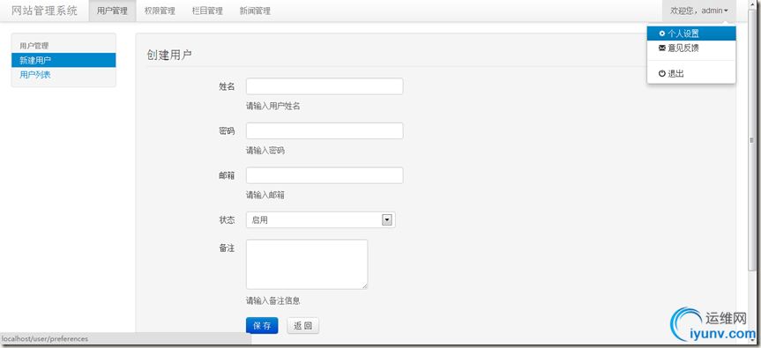Click inside the 备注 text area
Viewport: 761px width, 348px height.
[307, 264]
